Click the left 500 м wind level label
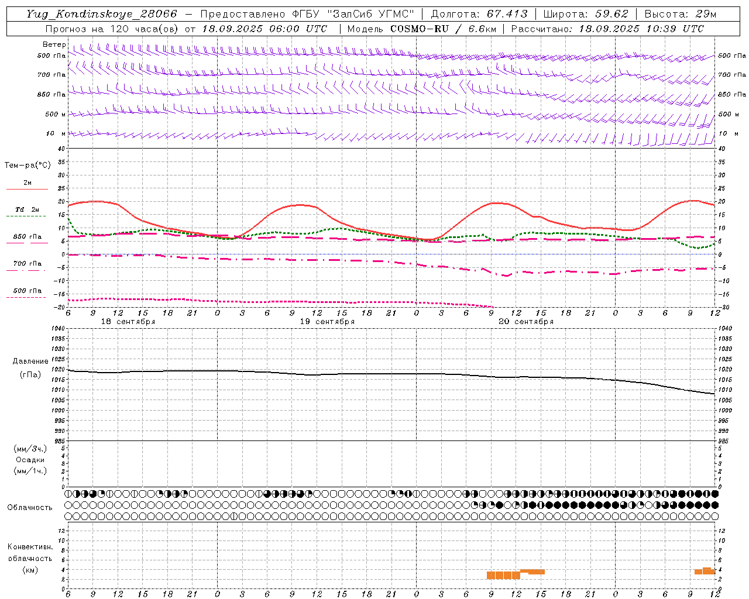This screenshot has width=749, height=599. tap(56, 114)
